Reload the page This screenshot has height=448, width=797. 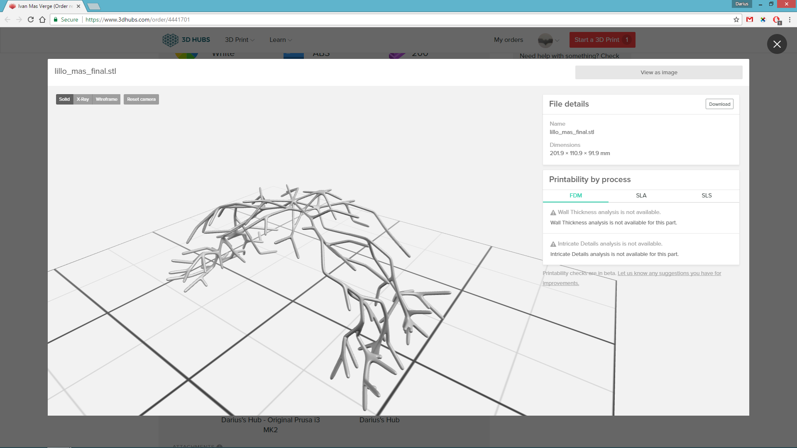[31, 19]
